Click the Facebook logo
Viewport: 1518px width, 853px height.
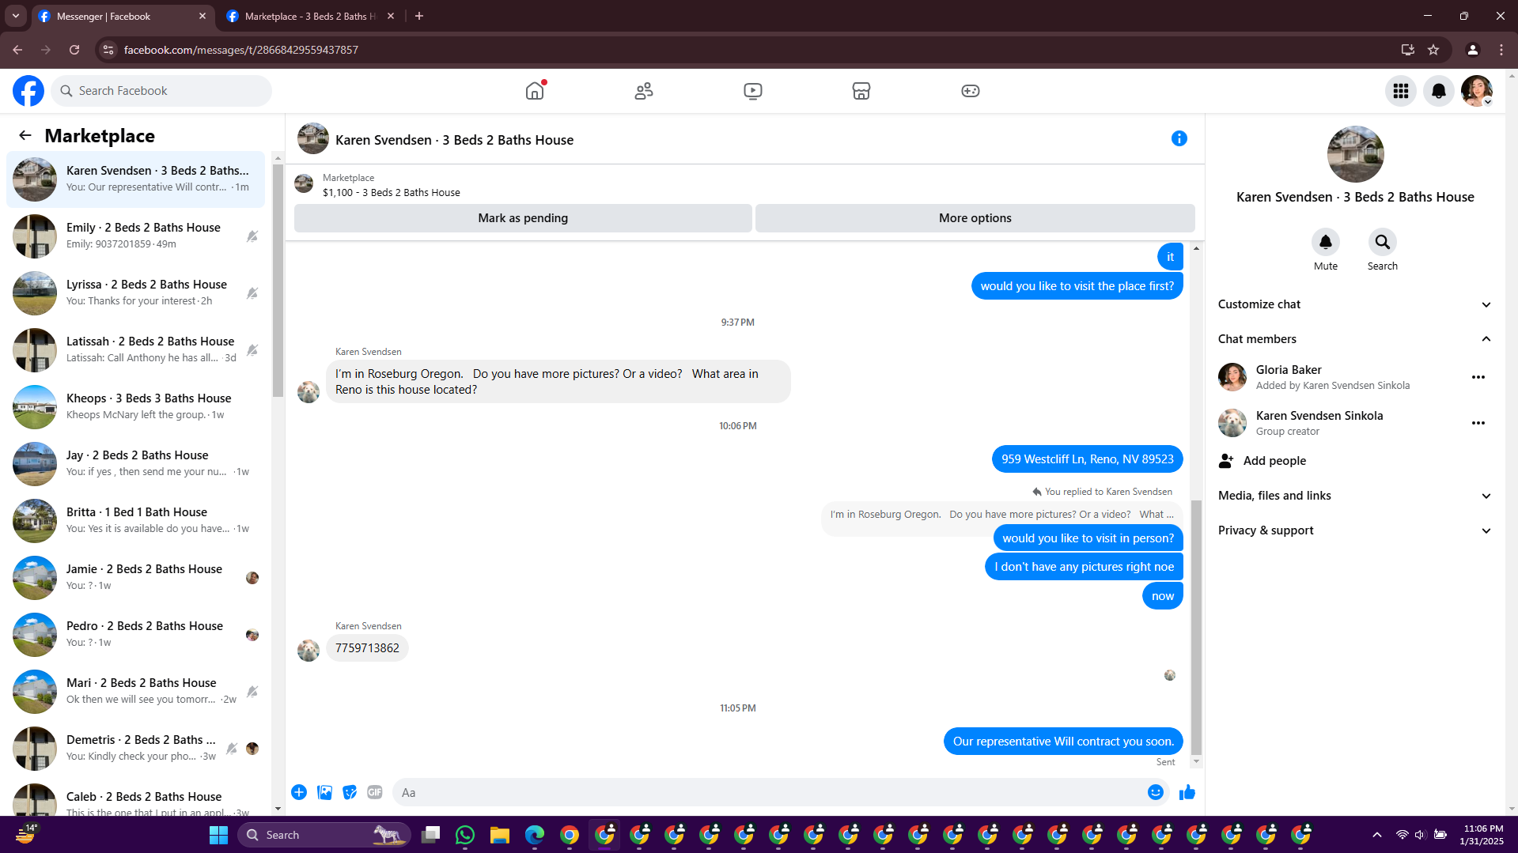28,91
